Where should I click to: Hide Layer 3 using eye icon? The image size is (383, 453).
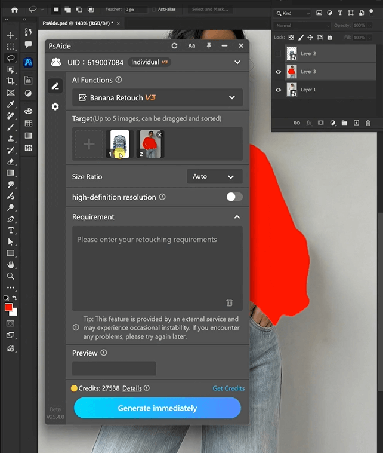[278, 72]
